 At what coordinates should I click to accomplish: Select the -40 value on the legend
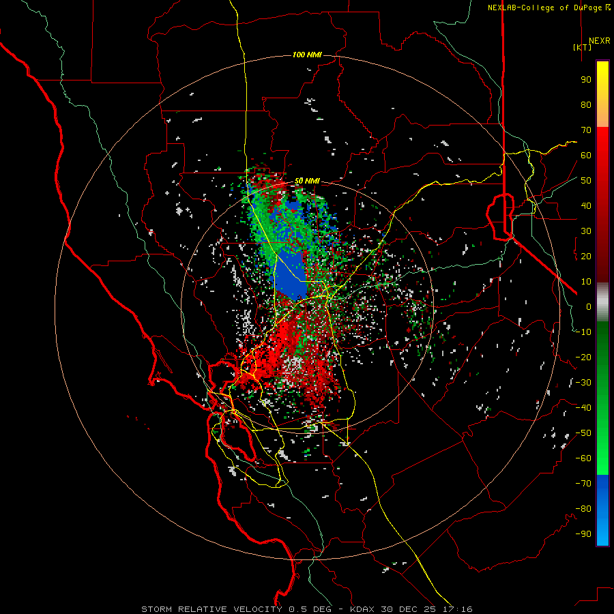pos(583,408)
